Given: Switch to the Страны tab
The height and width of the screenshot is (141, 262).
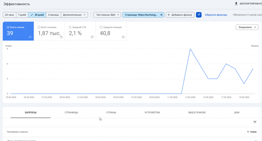Looking at the screenshot, I should [111, 112].
